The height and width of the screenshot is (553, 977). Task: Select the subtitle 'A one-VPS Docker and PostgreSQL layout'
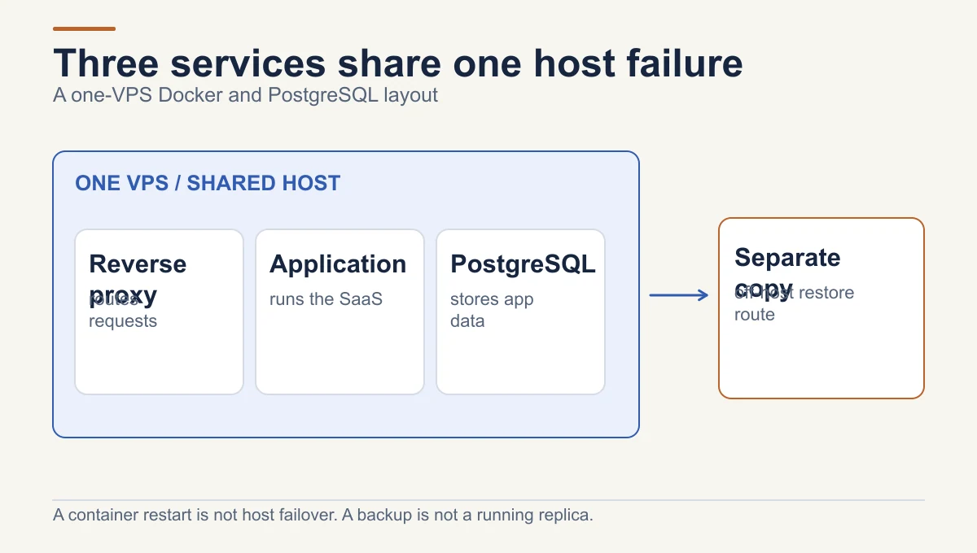pyautogui.click(x=245, y=95)
